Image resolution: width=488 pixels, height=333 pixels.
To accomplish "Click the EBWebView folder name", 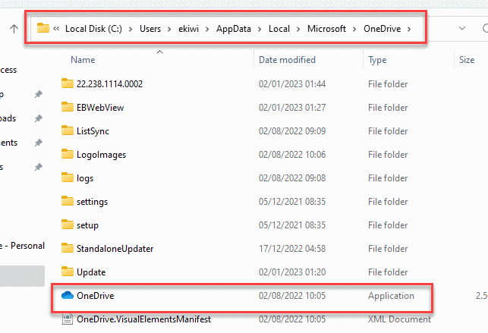I will 100,108.
